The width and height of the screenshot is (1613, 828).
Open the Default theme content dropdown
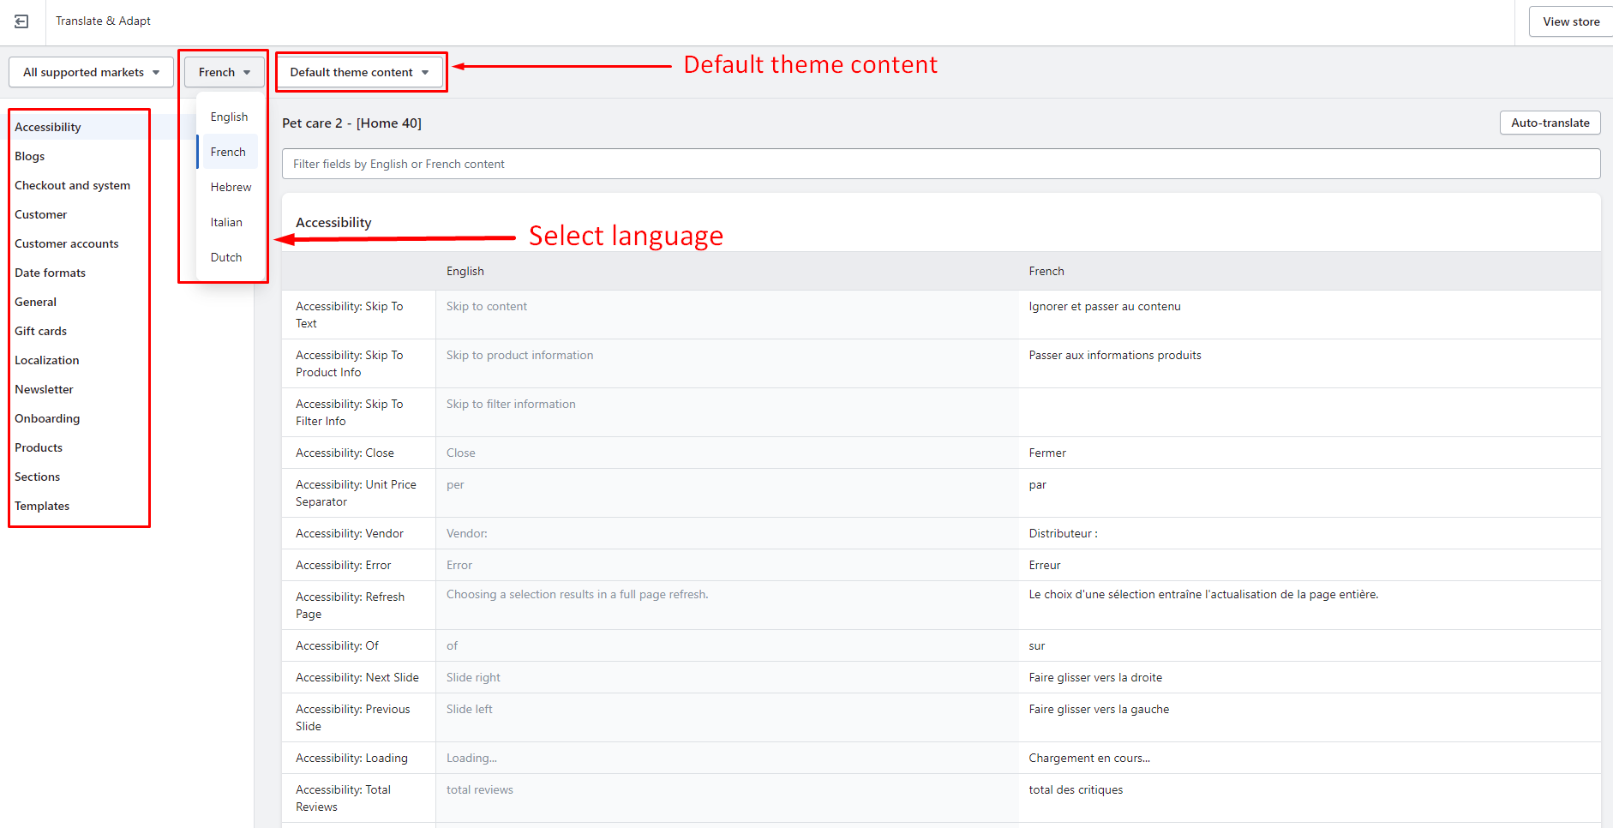click(x=359, y=72)
